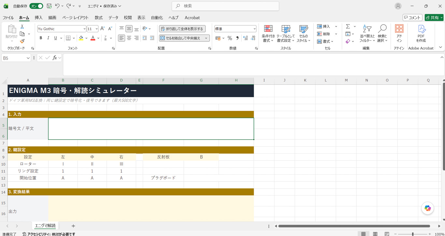
Task: Apply percent style format
Action: click(230, 38)
